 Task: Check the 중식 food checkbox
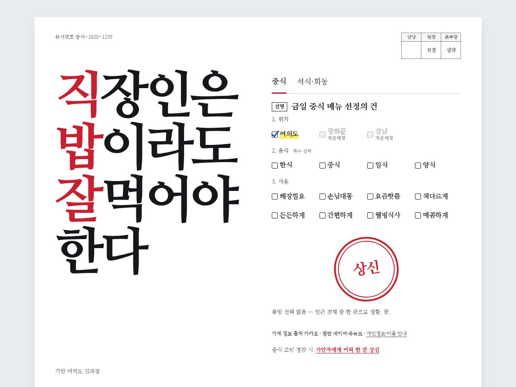pos(322,166)
